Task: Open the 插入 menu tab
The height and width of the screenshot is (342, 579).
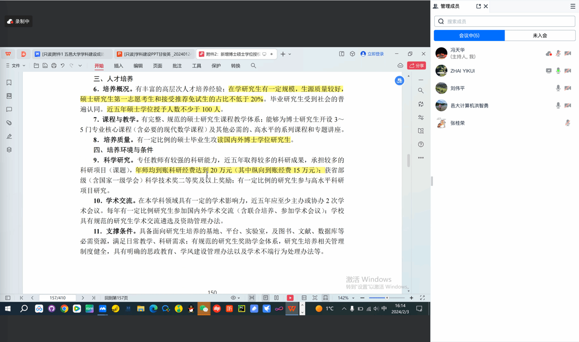Action: 118,66
